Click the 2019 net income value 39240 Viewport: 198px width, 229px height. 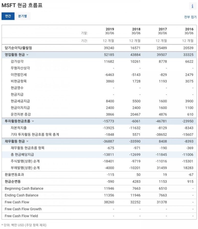[x=109, y=48]
